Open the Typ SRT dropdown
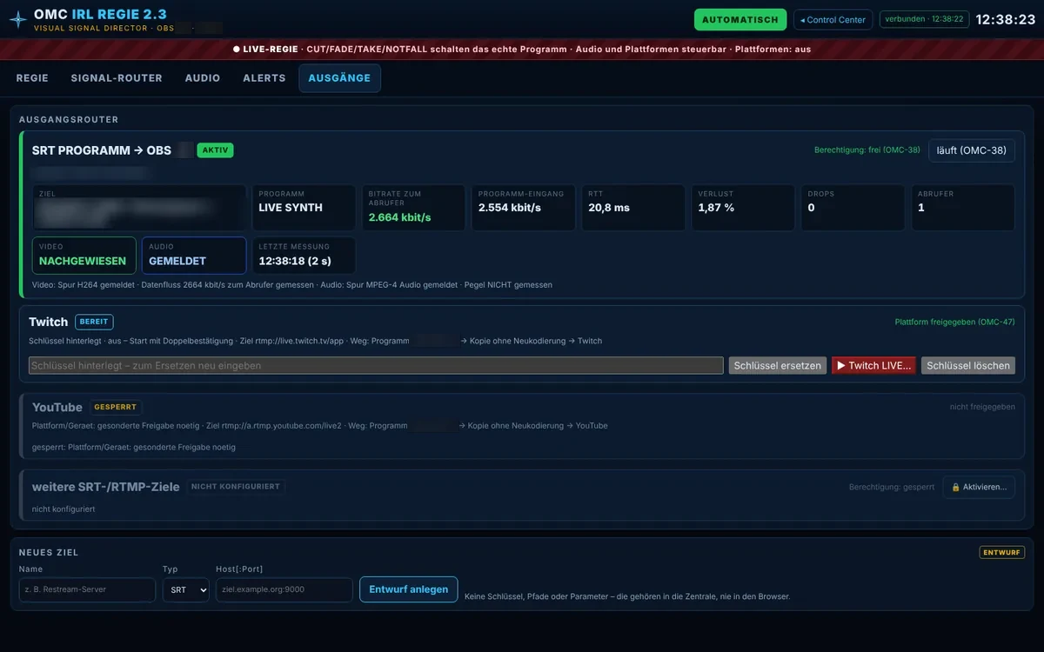This screenshot has width=1044, height=652. [x=185, y=589]
